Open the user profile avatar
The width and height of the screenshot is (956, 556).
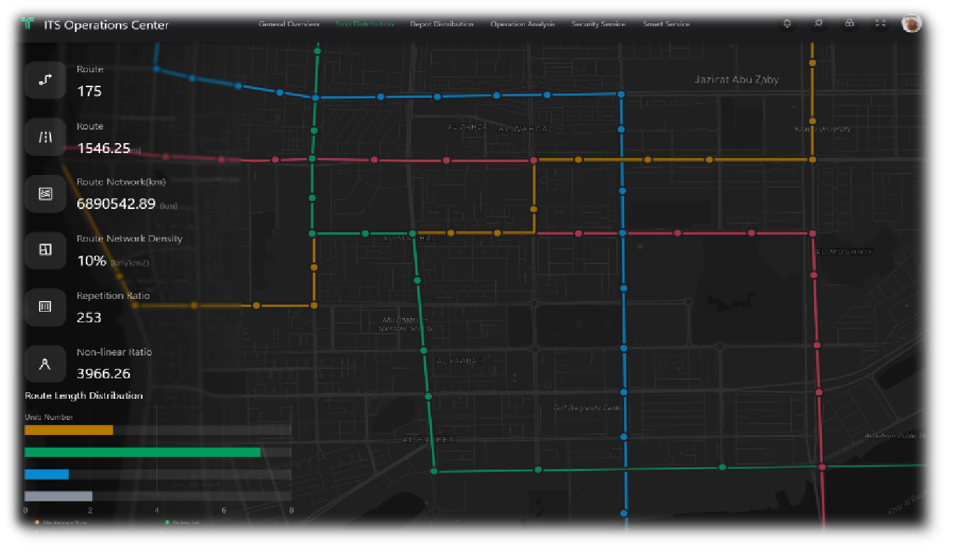point(911,23)
